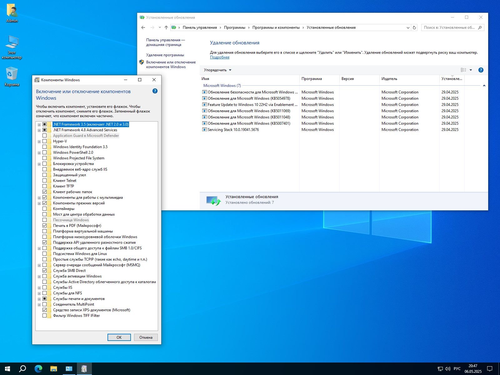Enable the Hyper-V checkbox
Image resolution: width=500 pixels, height=375 pixels.
pyautogui.click(x=44, y=141)
